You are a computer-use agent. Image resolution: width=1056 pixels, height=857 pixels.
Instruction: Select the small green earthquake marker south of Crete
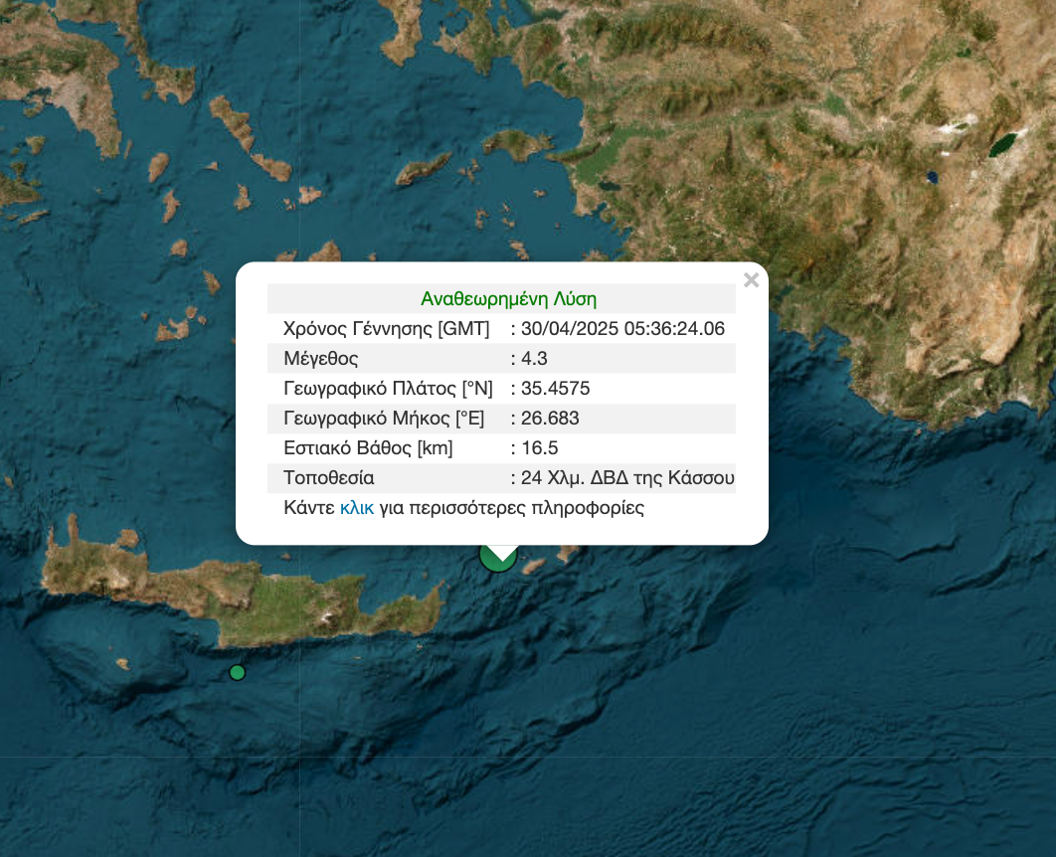[237, 672]
